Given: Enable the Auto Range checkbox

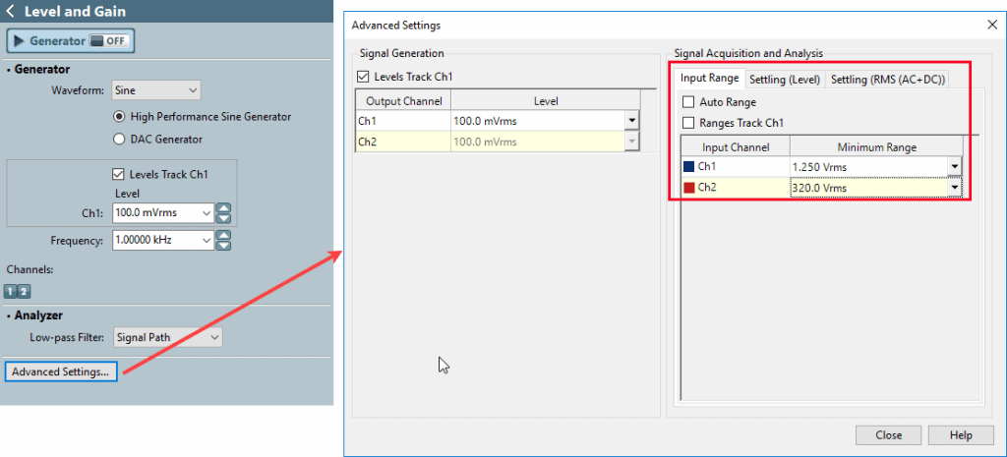Looking at the screenshot, I should 687,102.
